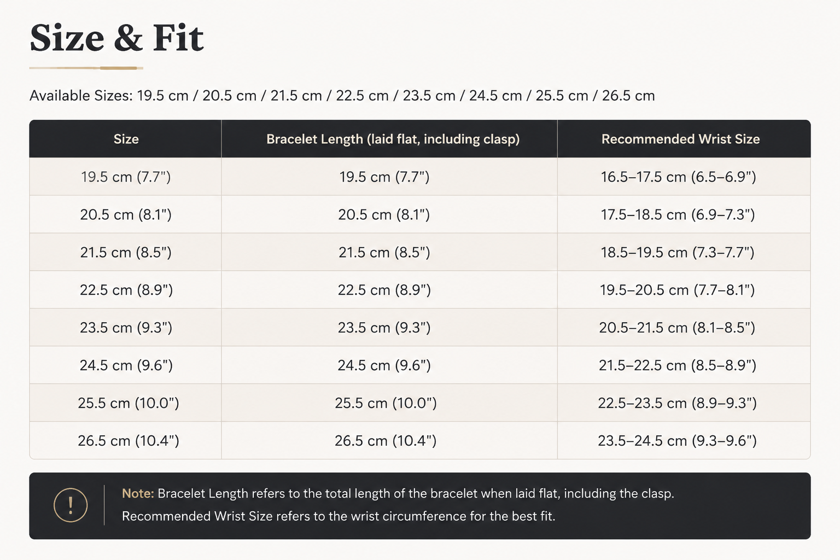This screenshot has width=840, height=560.
Task: Click the exclamation warning icon in note
Action: (71, 505)
